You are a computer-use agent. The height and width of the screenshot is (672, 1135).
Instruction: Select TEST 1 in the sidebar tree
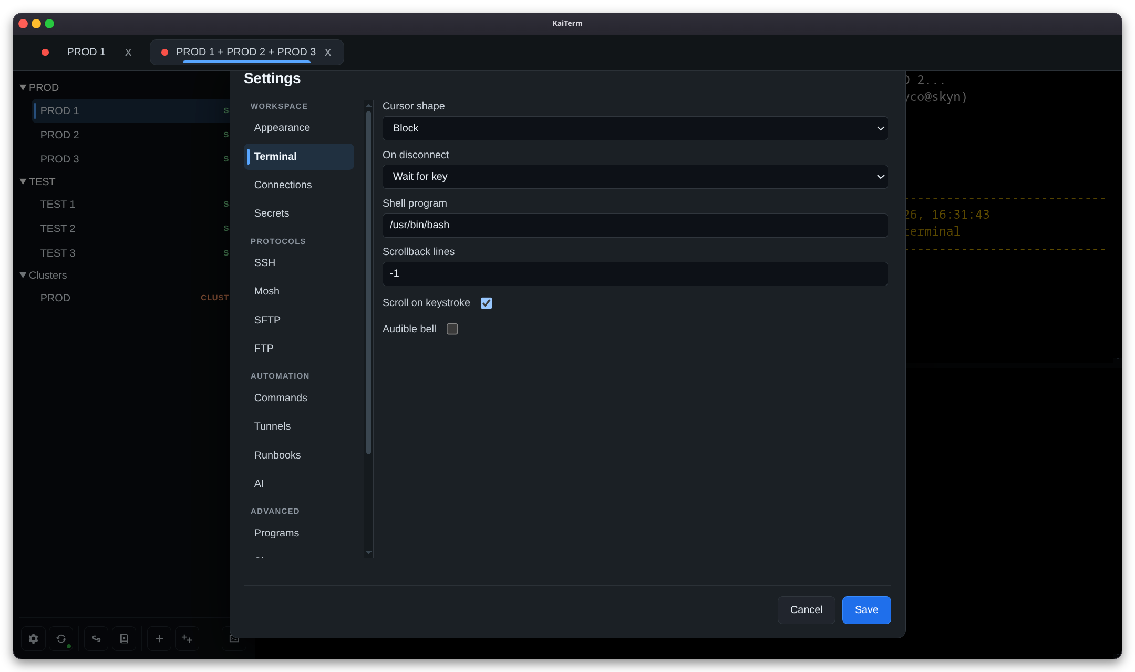[130, 205]
